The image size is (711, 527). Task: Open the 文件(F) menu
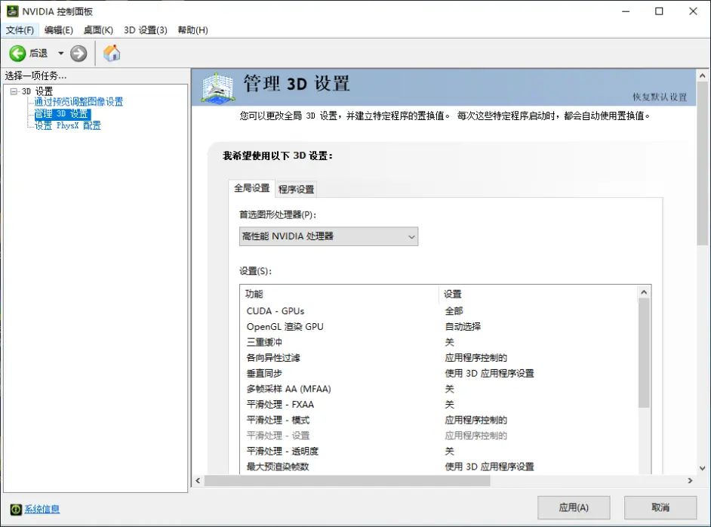pyautogui.click(x=20, y=30)
